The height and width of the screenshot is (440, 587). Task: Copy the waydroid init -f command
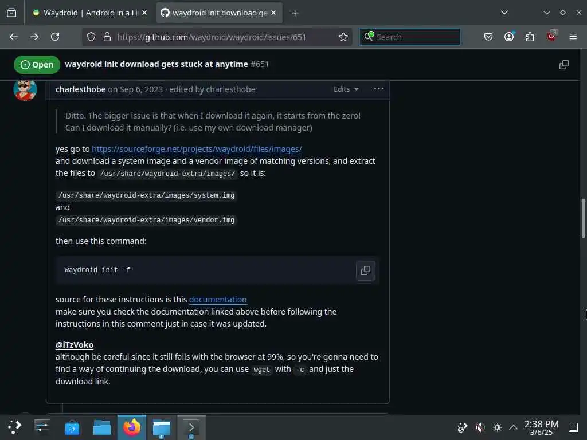click(x=365, y=270)
